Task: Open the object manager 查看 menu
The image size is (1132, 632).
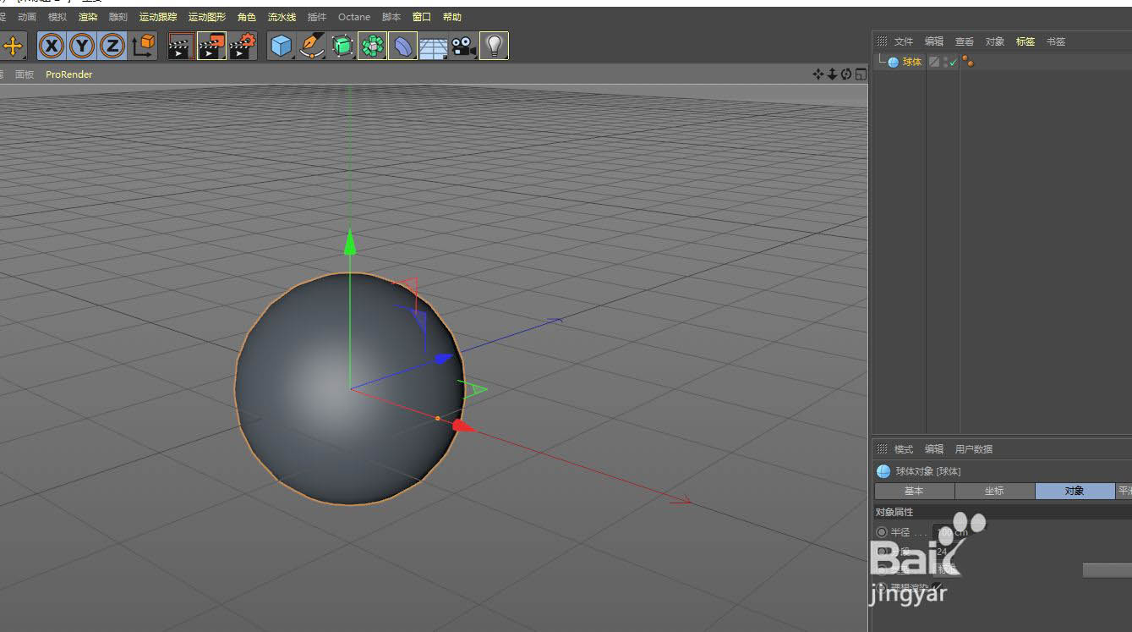Action: pos(965,41)
